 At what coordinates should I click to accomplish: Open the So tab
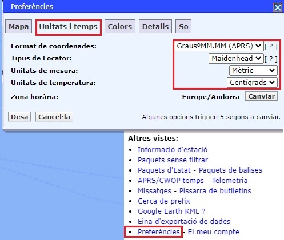point(183,26)
